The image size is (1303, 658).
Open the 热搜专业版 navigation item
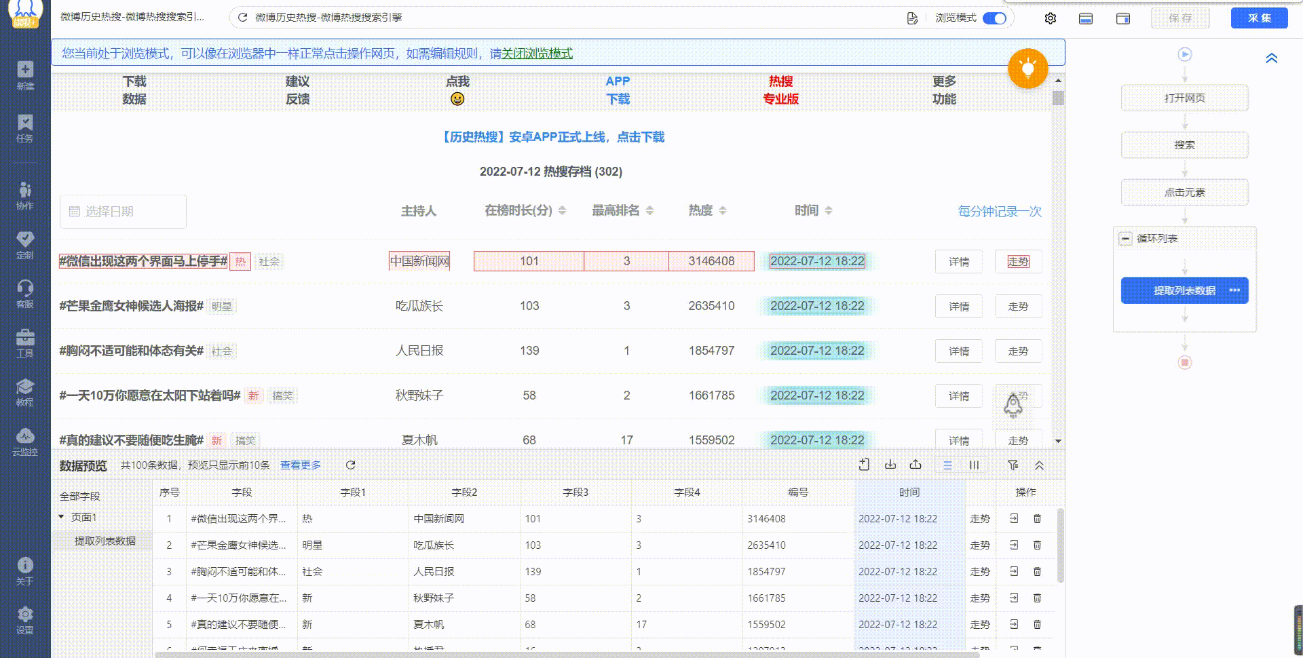tap(780, 90)
